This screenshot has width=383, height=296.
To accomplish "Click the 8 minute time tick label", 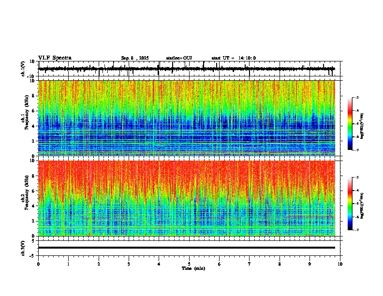I will click(x=280, y=264).
